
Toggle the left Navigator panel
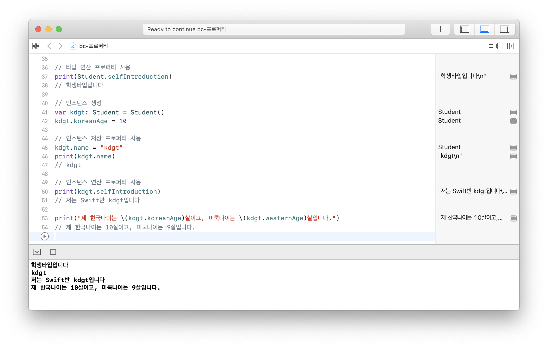(x=464, y=29)
